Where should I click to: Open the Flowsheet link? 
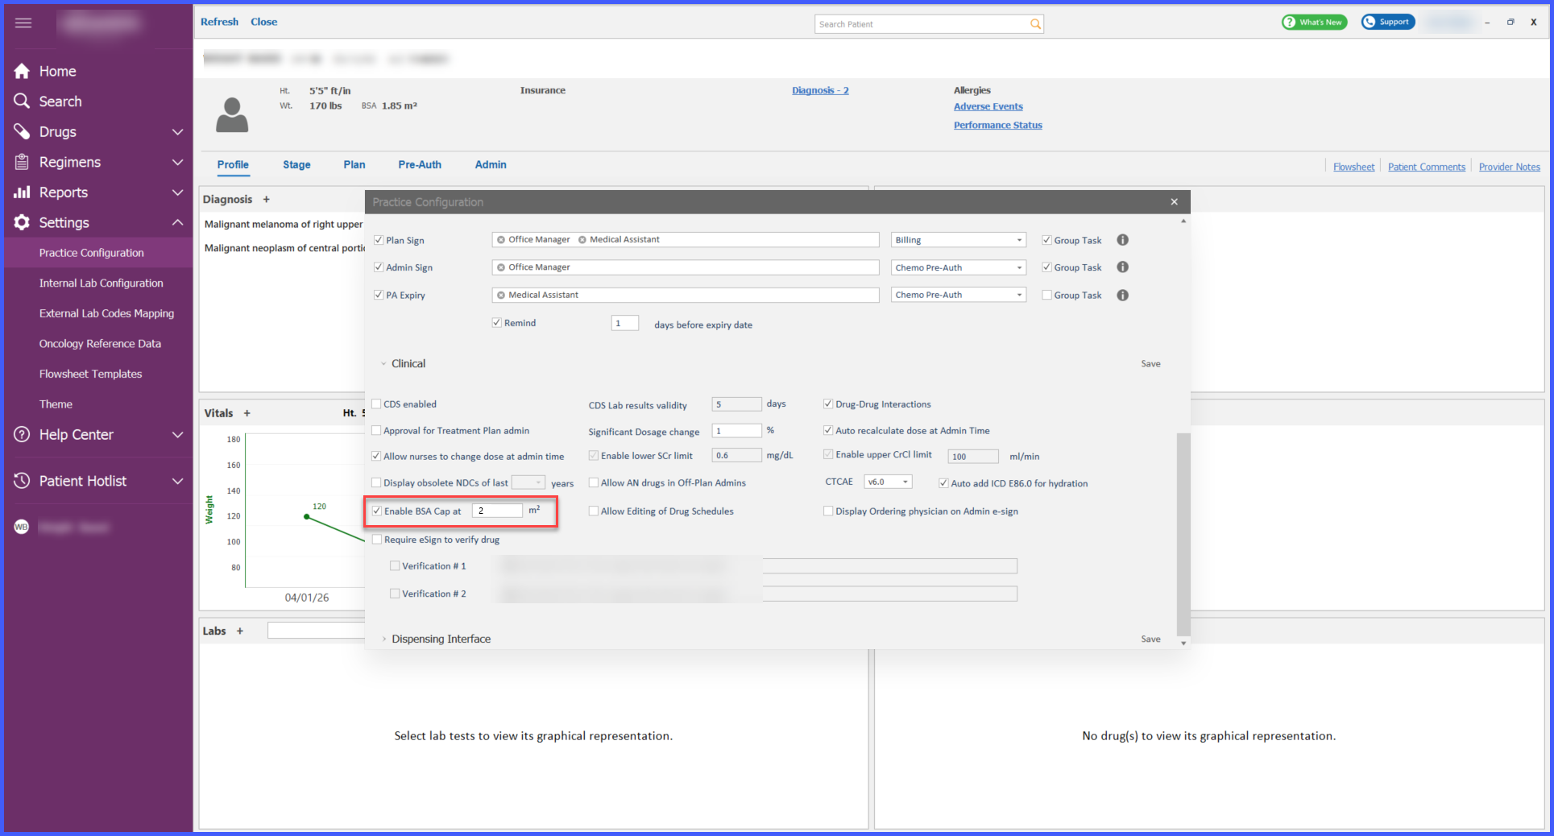pyautogui.click(x=1353, y=167)
